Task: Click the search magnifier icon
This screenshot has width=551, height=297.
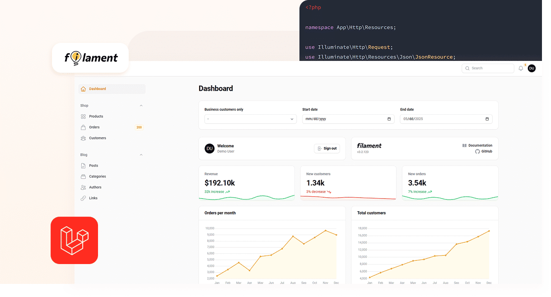Action: (x=467, y=68)
